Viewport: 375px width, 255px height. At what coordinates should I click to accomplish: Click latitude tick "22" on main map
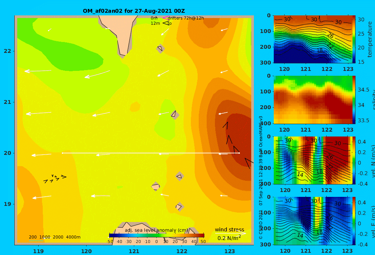coord(7,51)
